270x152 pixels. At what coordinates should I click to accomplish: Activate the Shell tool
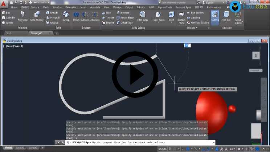click(x=171, y=16)
